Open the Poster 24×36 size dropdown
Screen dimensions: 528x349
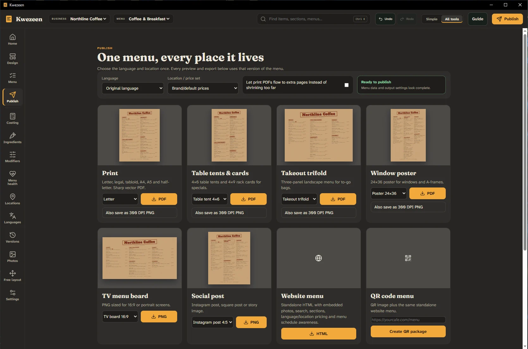[389, 194]
